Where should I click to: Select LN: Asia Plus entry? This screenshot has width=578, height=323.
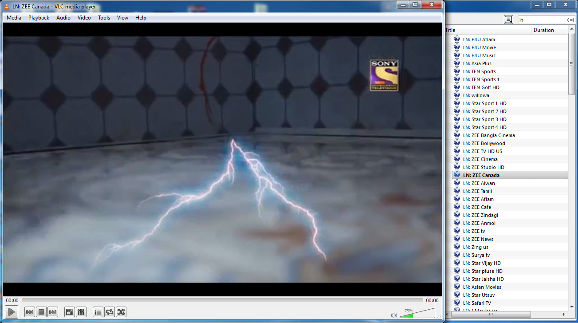click(x=477, y=63)
